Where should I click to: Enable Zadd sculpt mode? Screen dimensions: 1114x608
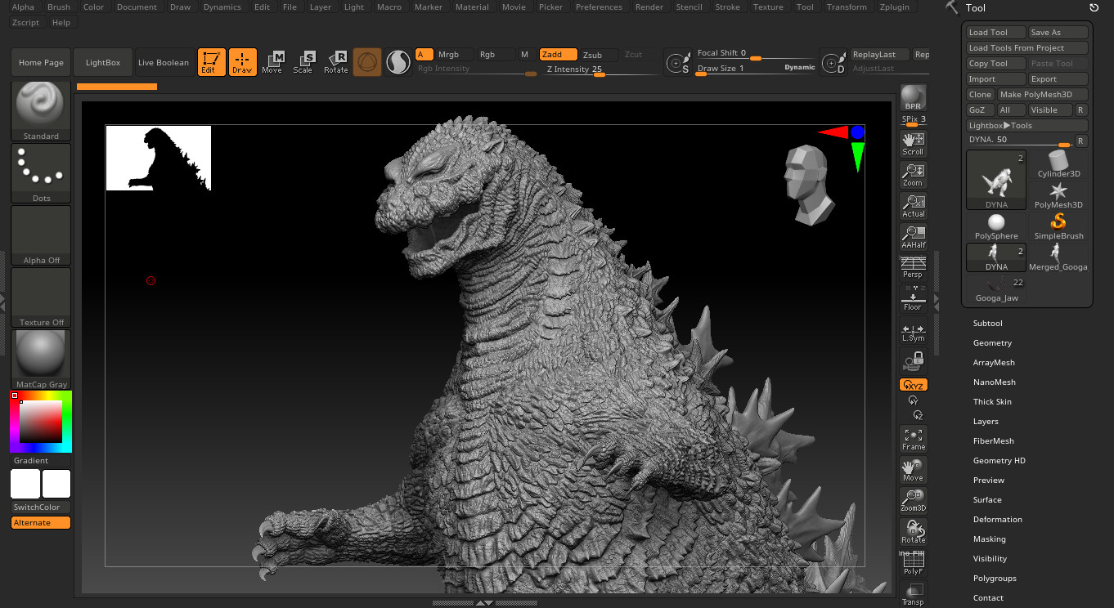coord(559,55)
